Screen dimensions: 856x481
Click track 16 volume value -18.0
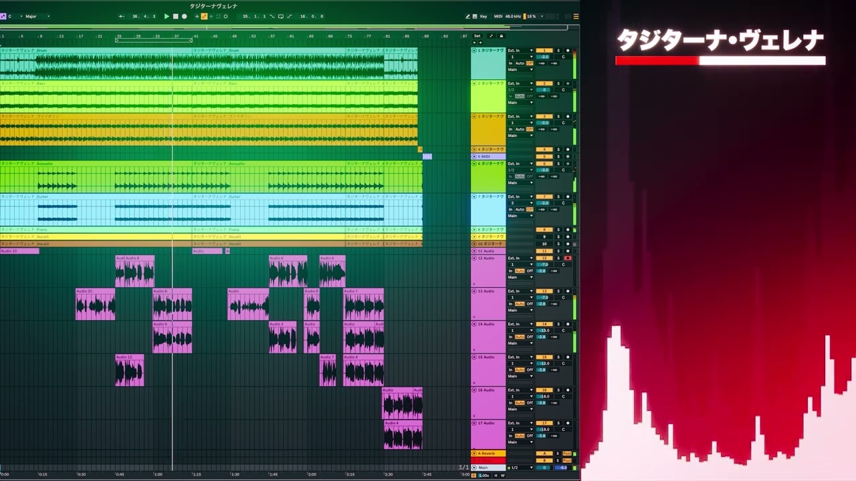[x=544, y=396]
